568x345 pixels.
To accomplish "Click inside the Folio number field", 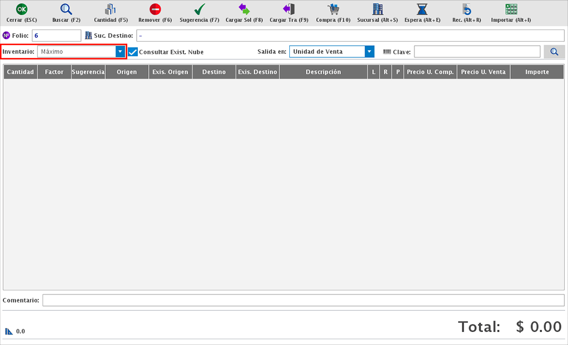I will coord(56,35).
